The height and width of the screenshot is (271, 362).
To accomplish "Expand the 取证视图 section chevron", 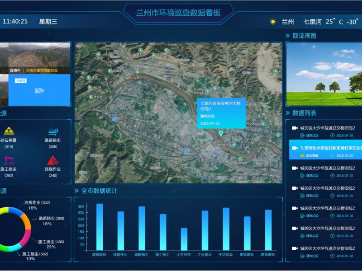I will (x=287, y=36).
